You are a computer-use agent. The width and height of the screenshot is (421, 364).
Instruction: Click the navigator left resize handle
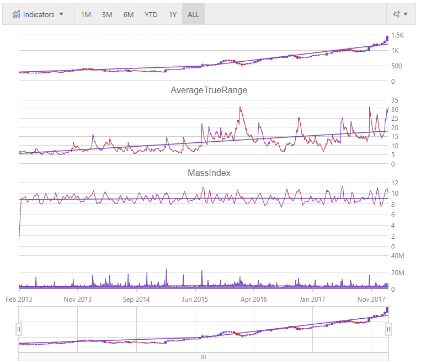[18, 329]
